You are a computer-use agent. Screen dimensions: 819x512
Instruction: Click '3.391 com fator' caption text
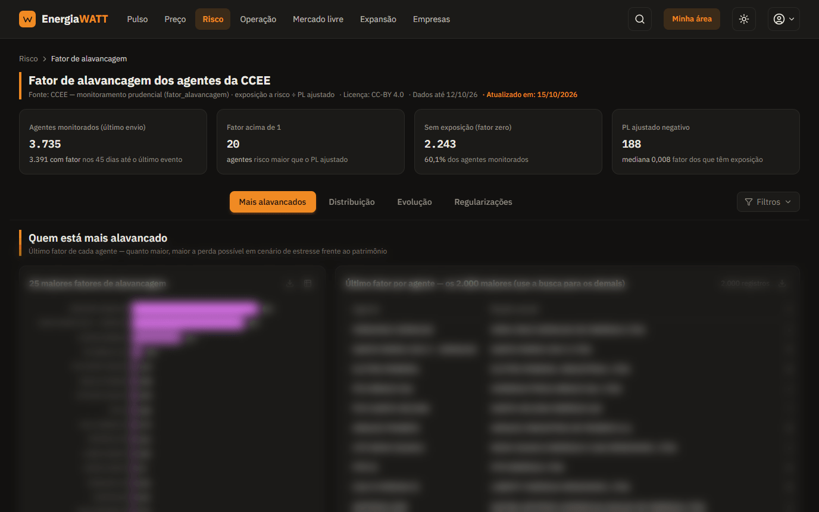(55, 160)
